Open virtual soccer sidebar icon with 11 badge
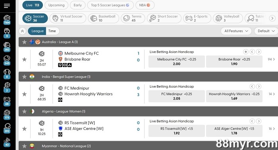The height and width of the screenshot is (150, 278). [x=7, y=33]
